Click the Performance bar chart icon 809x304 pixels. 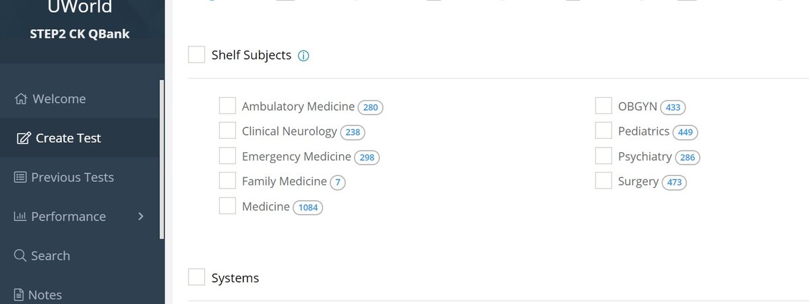(20, 216)
